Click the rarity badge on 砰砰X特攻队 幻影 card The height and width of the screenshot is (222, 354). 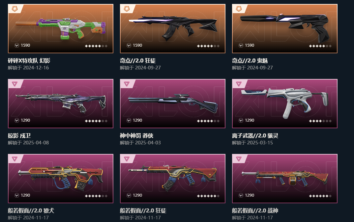tap(15, 9)
